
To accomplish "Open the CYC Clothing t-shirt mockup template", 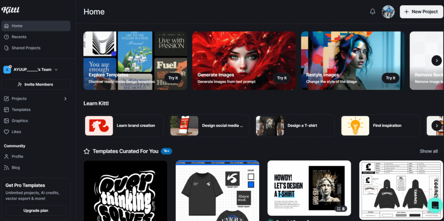I will [x=218, y=191].
